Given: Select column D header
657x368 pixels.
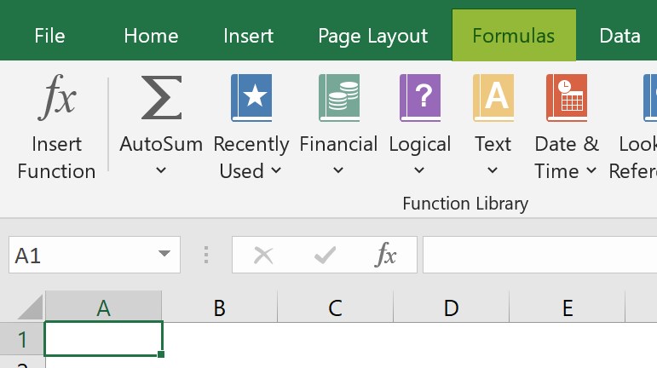Looking at the screenshot, I should [452, 307].
